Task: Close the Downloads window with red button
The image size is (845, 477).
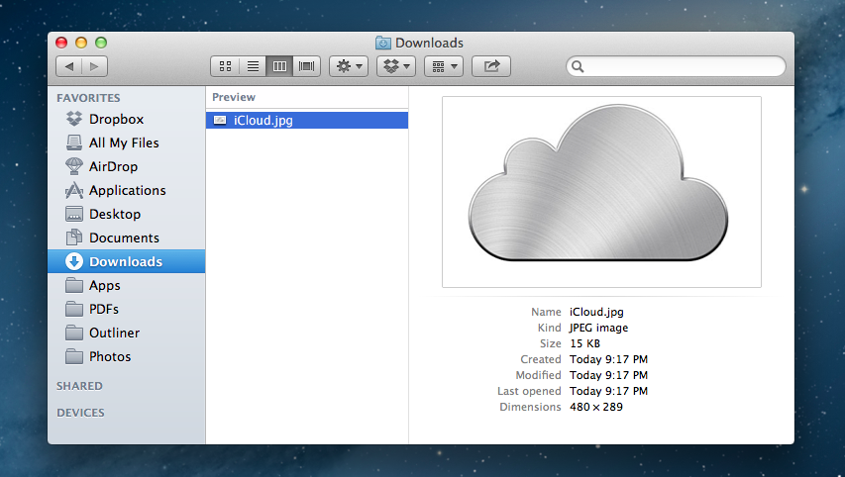Action: pos(61,43)
